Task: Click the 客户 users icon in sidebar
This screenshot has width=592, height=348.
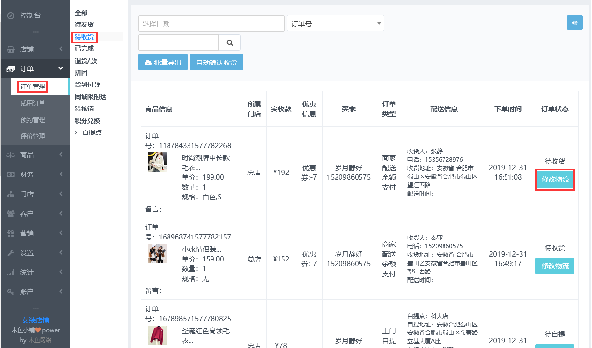Action: tap(10, 214)
